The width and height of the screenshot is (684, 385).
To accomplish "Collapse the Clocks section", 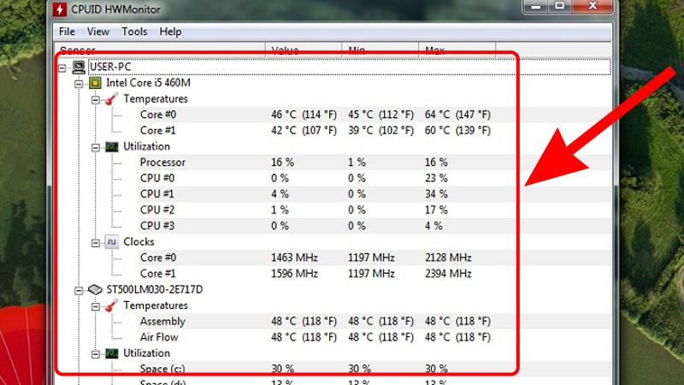I will [x=96, y=243].
